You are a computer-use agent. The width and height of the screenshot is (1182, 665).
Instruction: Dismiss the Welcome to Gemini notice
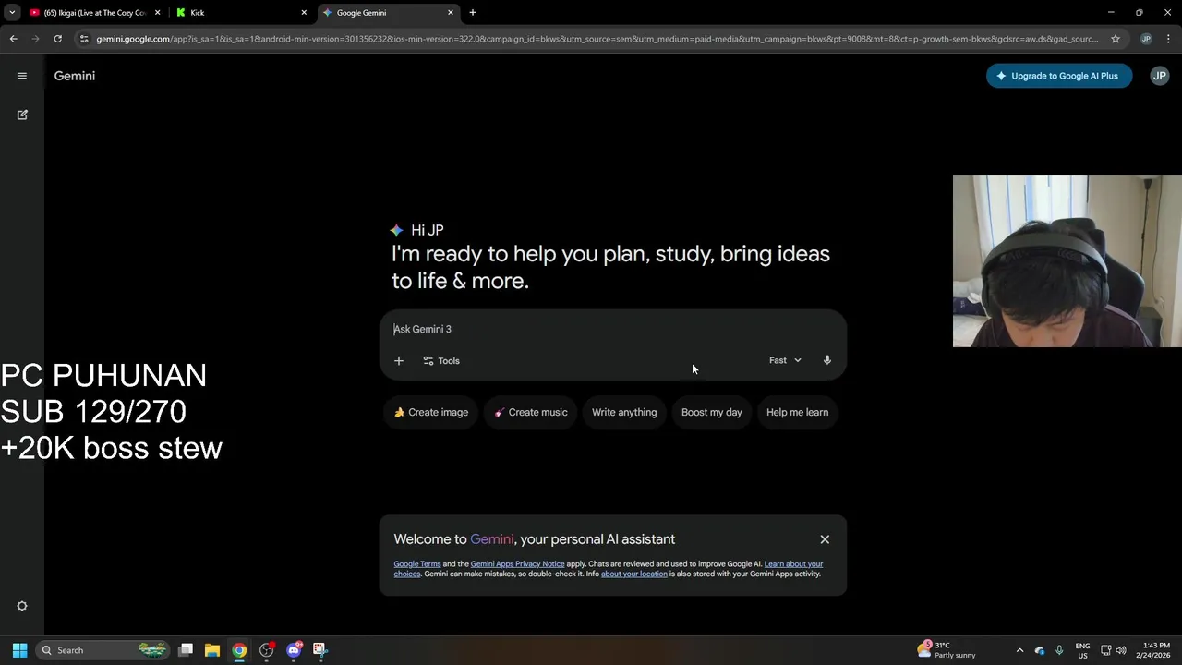825,539
